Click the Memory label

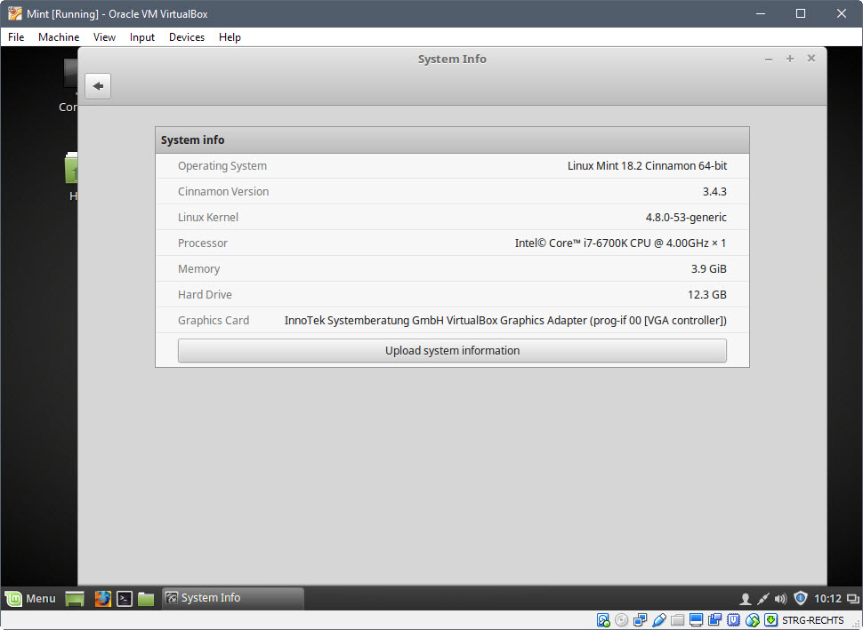click(x=198, y=269)
